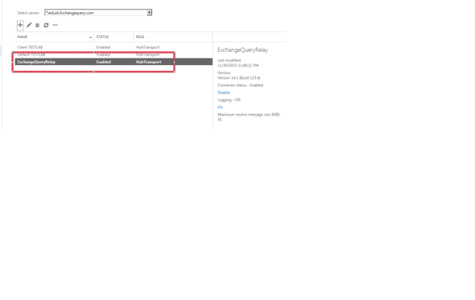Open the more options ellipsis menu
This screenshot has height=300, width=475.
point(55,25)
